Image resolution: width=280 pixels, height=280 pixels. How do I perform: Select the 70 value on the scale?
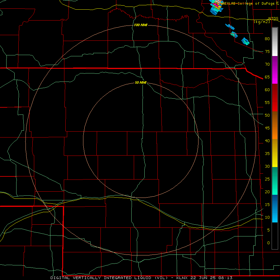click(267, 64)
